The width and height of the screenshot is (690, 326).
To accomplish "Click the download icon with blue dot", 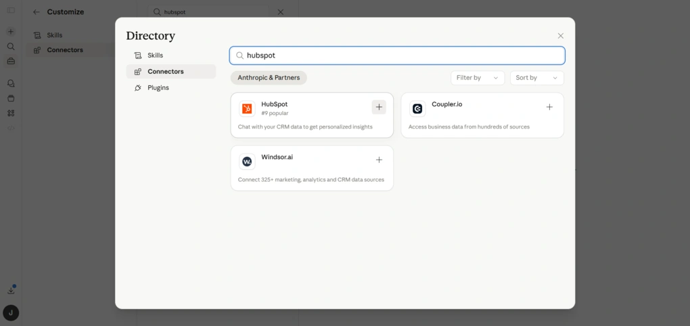I will pos(11,290).
